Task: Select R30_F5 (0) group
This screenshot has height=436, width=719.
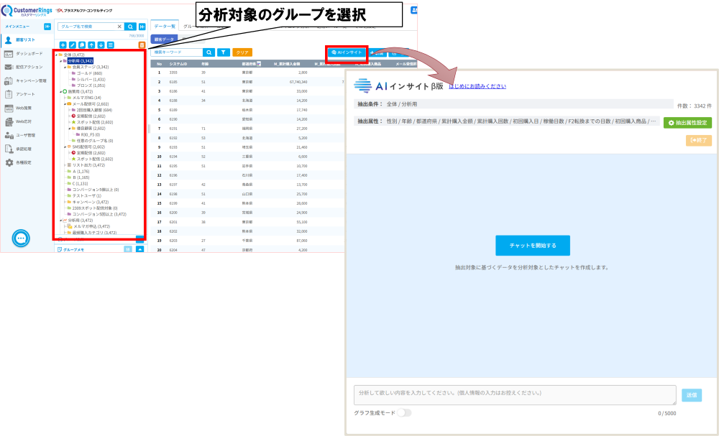Action: point(91,135)
